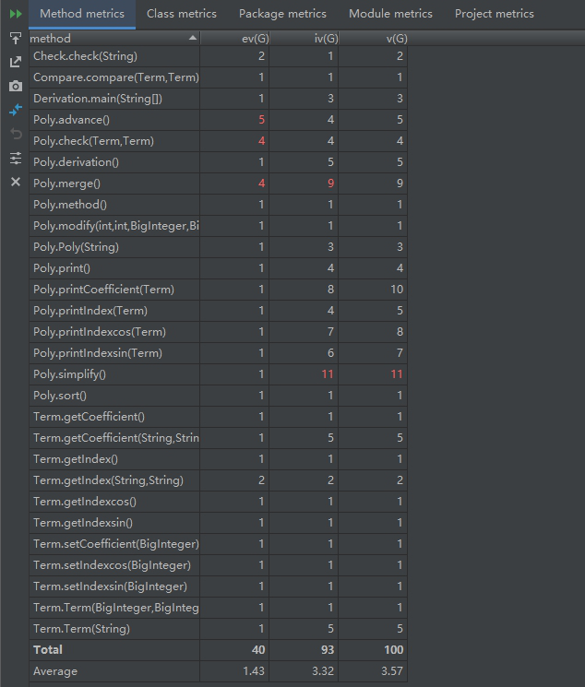Viewport: 585px width, 687px height.
Task: Click the upload arrow icon in sidebar
Action: click(x=15, y=39)
